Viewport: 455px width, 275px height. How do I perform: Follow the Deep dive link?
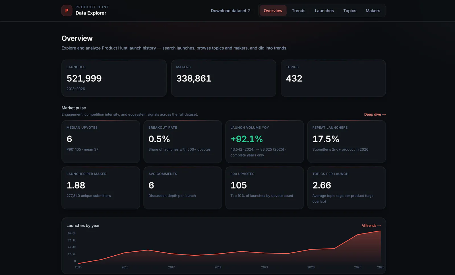(x=375, y=114)
